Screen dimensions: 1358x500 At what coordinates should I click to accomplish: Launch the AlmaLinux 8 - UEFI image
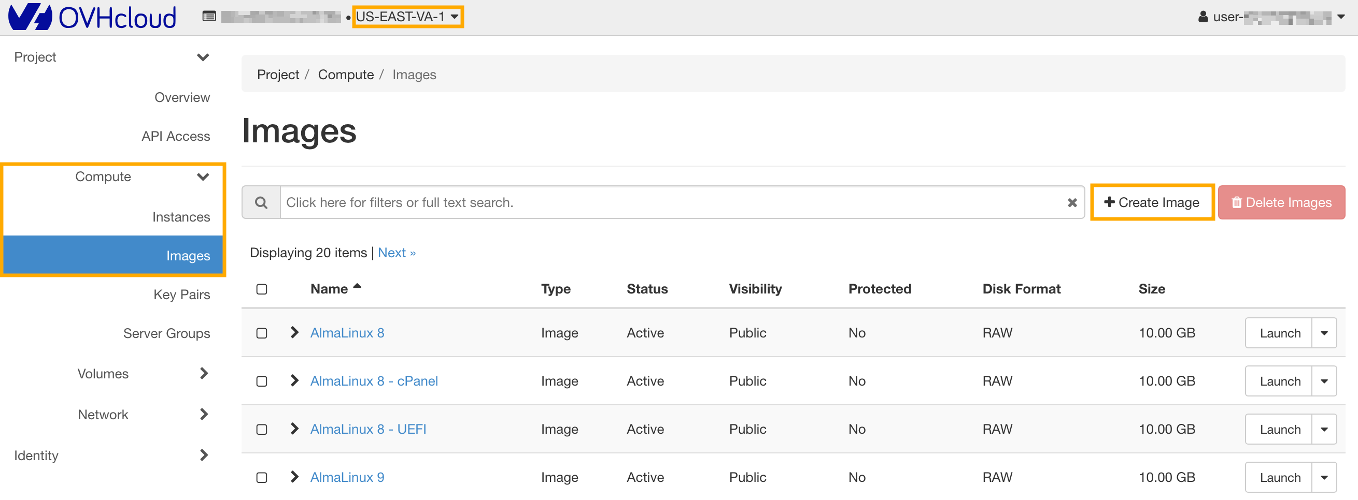click(1279, 430)
